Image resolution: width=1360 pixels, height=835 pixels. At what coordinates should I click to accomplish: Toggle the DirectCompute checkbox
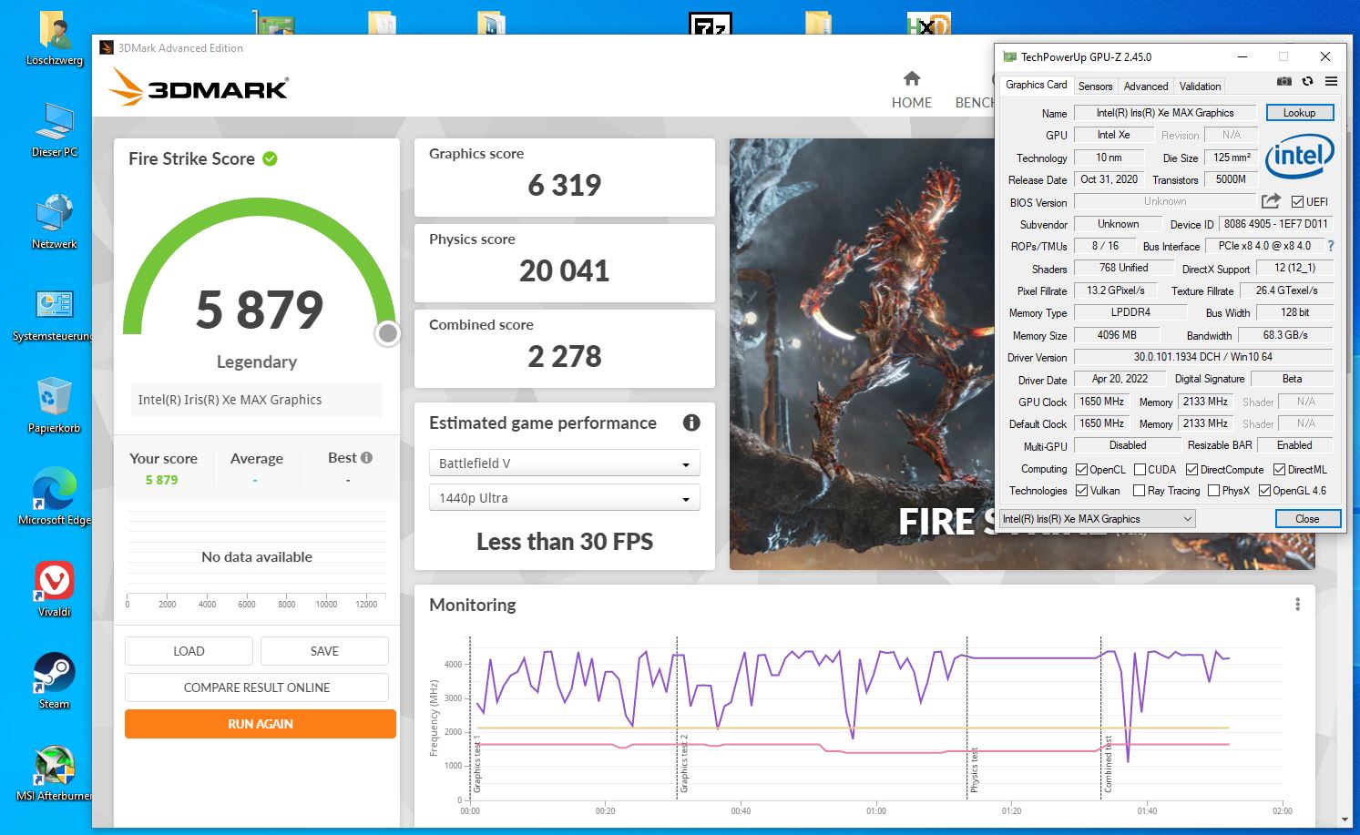[1191, 470]
